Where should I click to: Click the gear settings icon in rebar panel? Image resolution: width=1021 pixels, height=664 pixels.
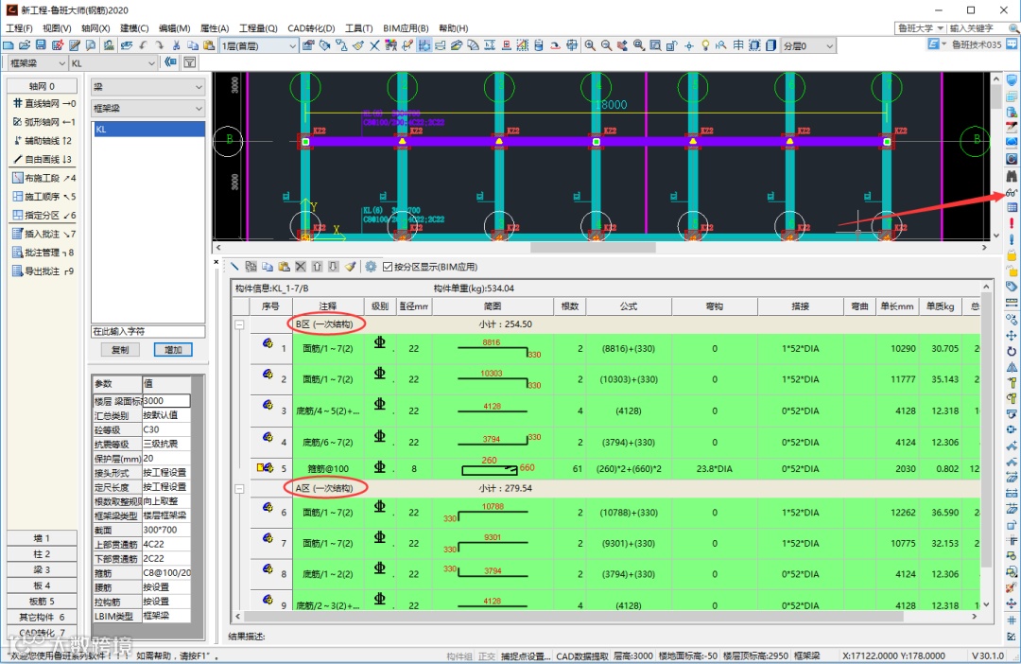click(x=371, y=268)
